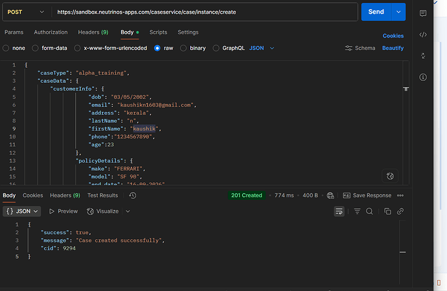Click inside the request URL field
The width and height of the screenshot is (447, 291).
[x=205, y=12]
